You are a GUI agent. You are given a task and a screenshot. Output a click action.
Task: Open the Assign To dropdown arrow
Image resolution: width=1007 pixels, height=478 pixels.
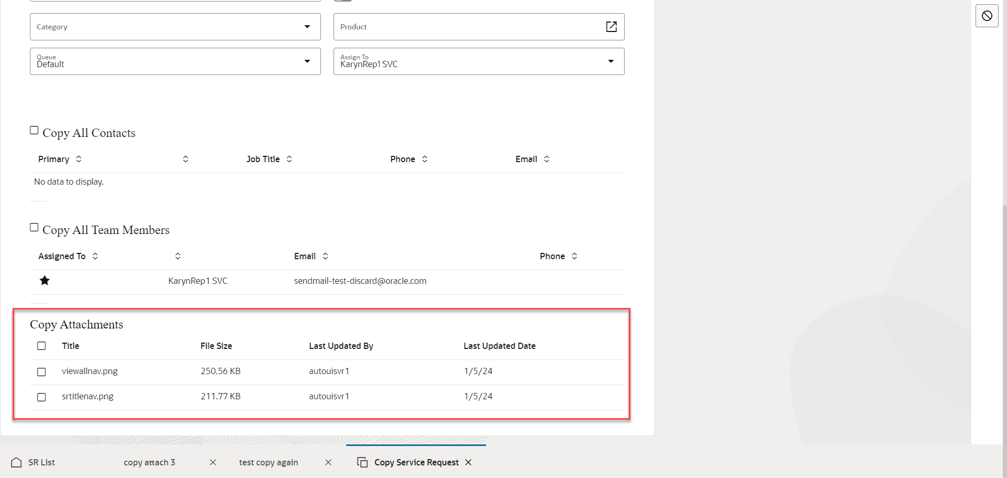[x=611, y=61]
